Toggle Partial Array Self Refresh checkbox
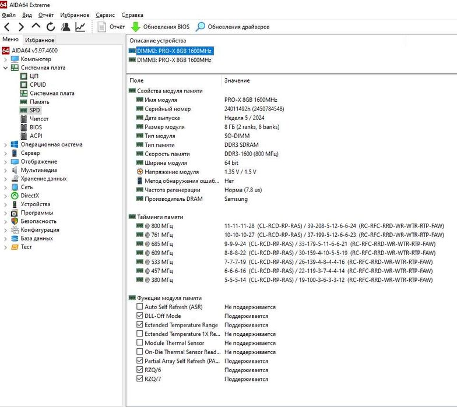 140,361
